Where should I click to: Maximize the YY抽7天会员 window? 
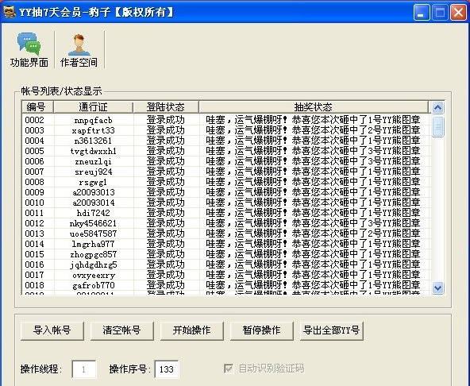coord(440,13)
